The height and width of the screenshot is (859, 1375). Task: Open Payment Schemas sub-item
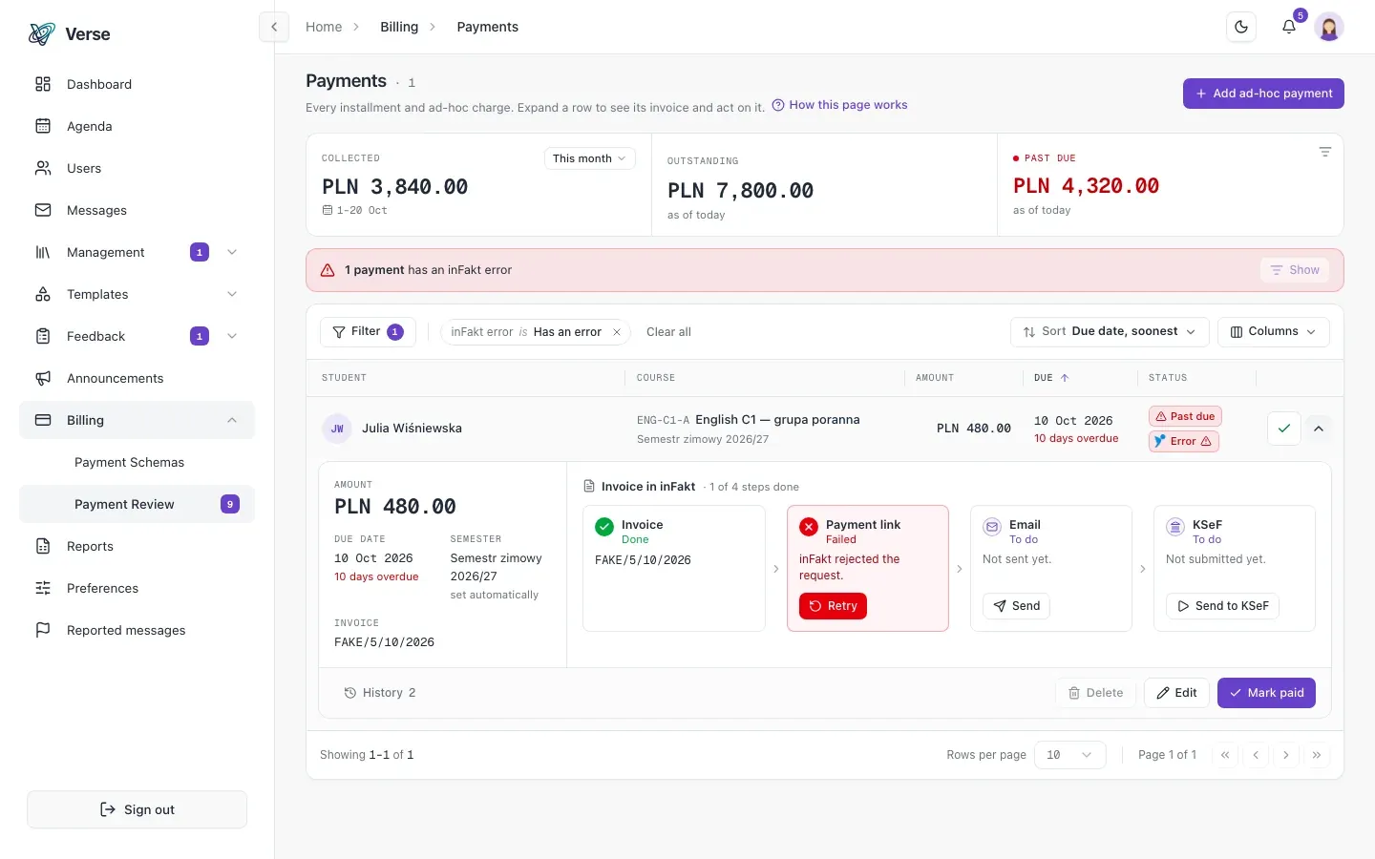[137, 462]
